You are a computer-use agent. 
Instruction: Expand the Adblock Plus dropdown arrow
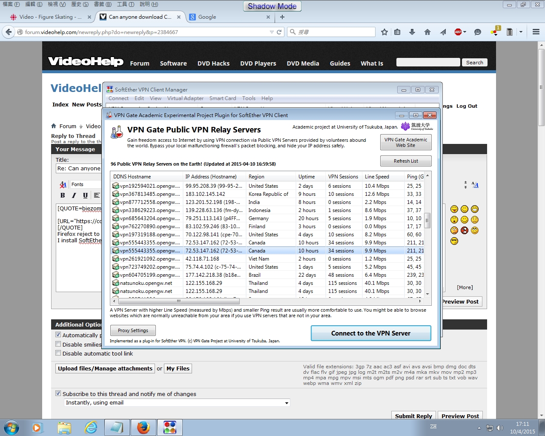465,32
